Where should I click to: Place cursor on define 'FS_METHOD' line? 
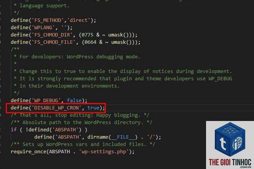click(53, 20)
